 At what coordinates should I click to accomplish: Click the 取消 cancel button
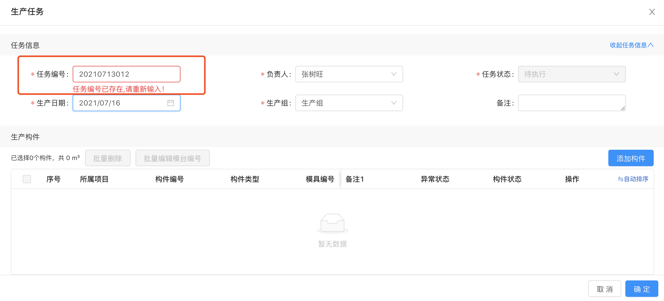click(604, 289)
